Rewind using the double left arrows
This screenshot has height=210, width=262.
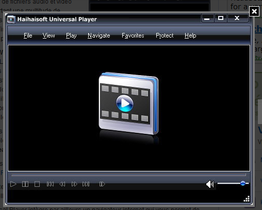click(62, 184)
